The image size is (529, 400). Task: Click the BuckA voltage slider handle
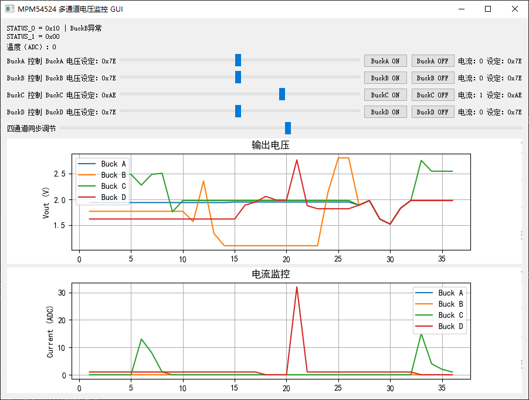coord(238,59)
